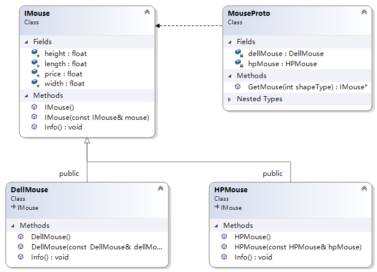Viewport: 377px width, 272px height.
Task: Click the hpMouse private field icon
Action: click(x=239, y=63)
